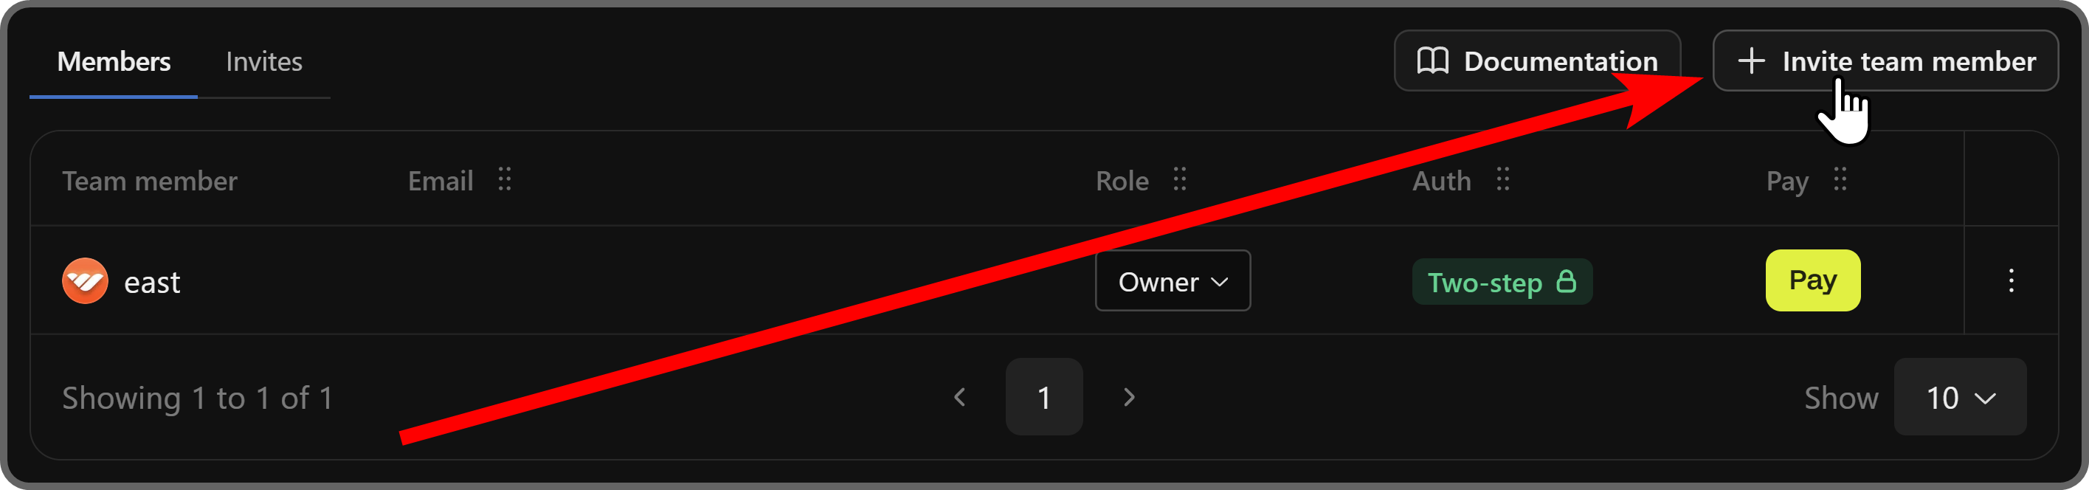Viewport: 2089px width, 490px height.
Task: Select page 1 in pagination
Action: [x=1043, y=397]
